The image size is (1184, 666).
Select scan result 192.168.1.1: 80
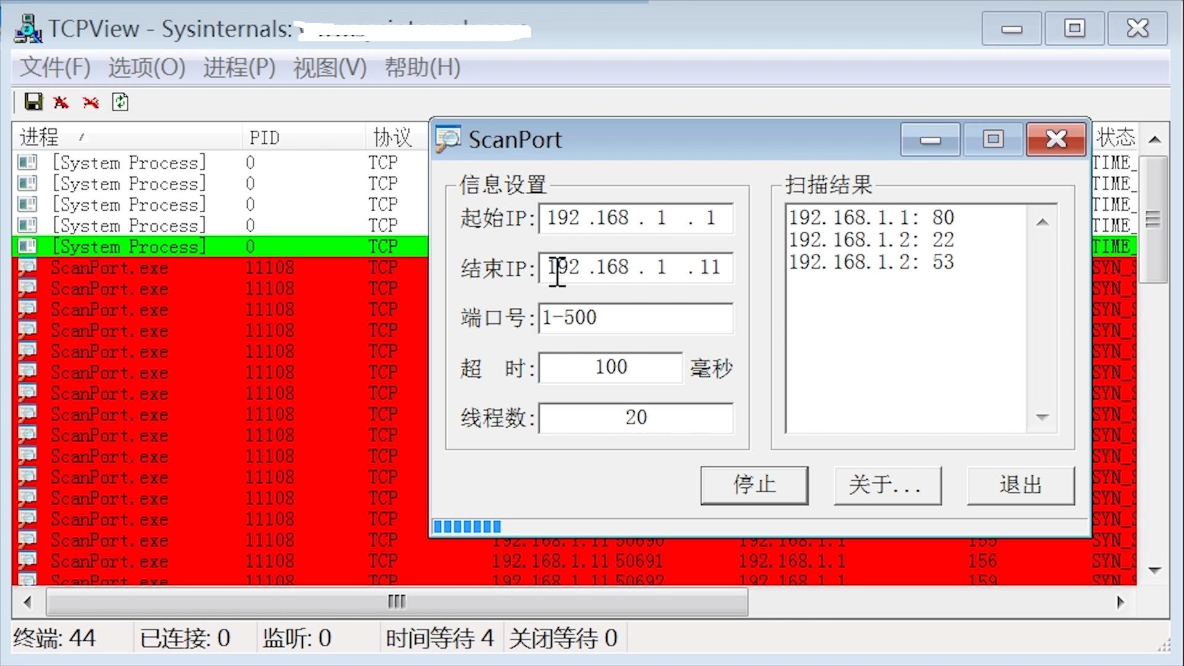click(x=871, y=218)
